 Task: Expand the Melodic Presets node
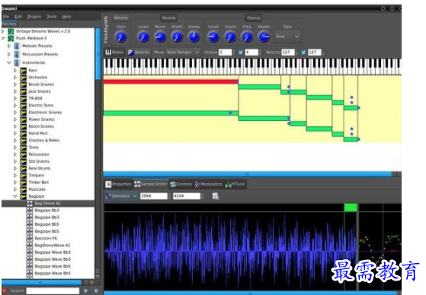[9, 46]
